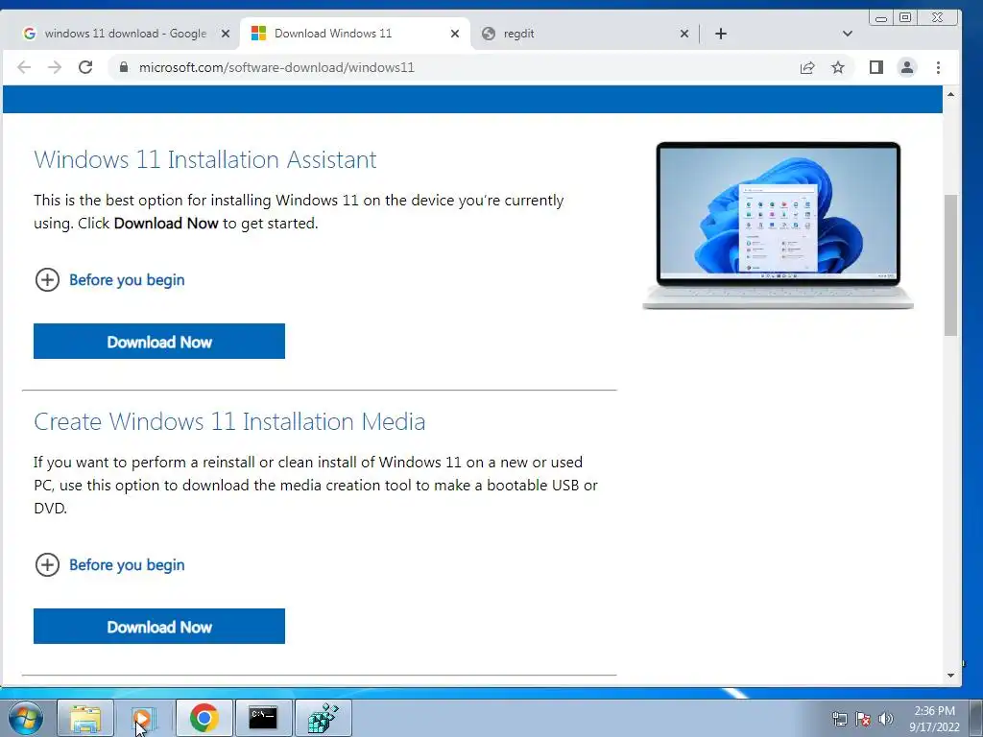This screenshot has width=983, height=737.
Task: Launch Windows Media Player from taskbar
Action: point(144,718)
